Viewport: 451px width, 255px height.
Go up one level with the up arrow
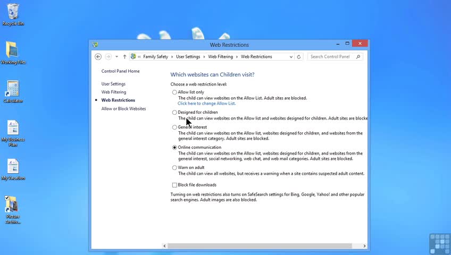tap(124, 56)
